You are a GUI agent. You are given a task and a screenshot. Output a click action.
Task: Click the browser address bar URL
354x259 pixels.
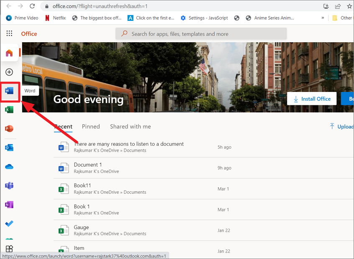click(x=100, y=6)
